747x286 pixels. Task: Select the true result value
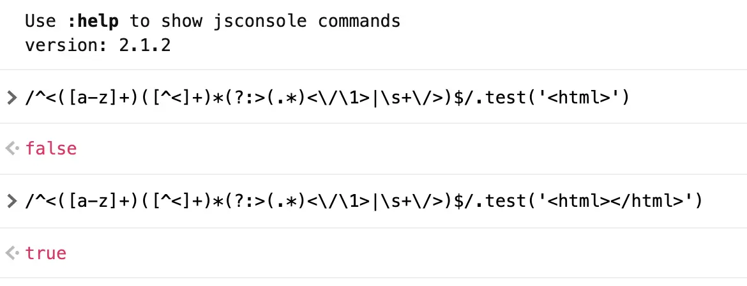click(x=46, y=253)
